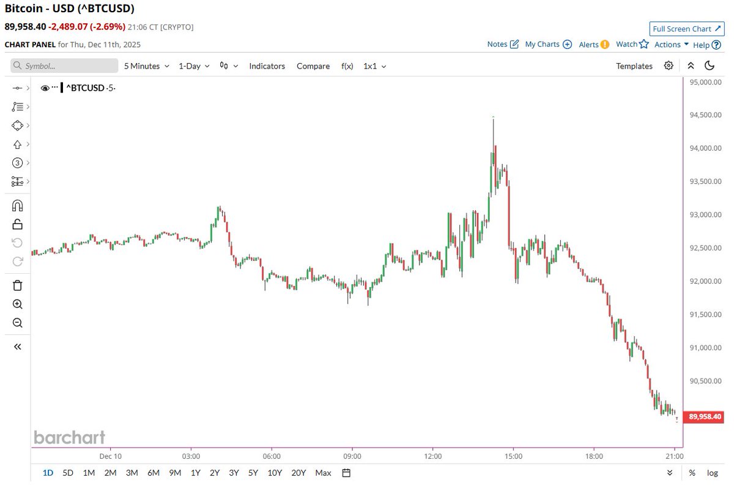Toggle log scale on the chart

click(713, 473)
